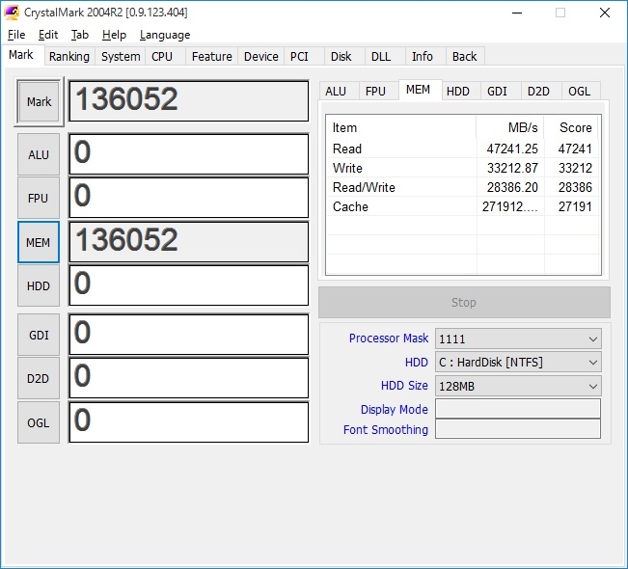Expand the HDD Size dropdown
Screen dimensions: 628x569
click(x=517, y=386)
